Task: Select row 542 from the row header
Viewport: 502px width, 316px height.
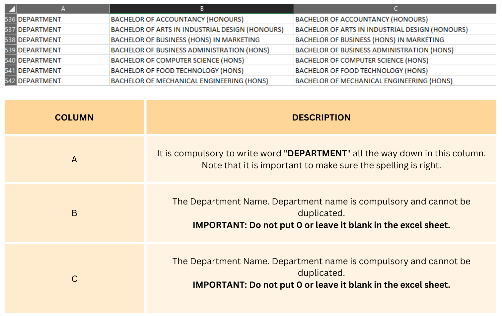Action: tap(10, 81)
